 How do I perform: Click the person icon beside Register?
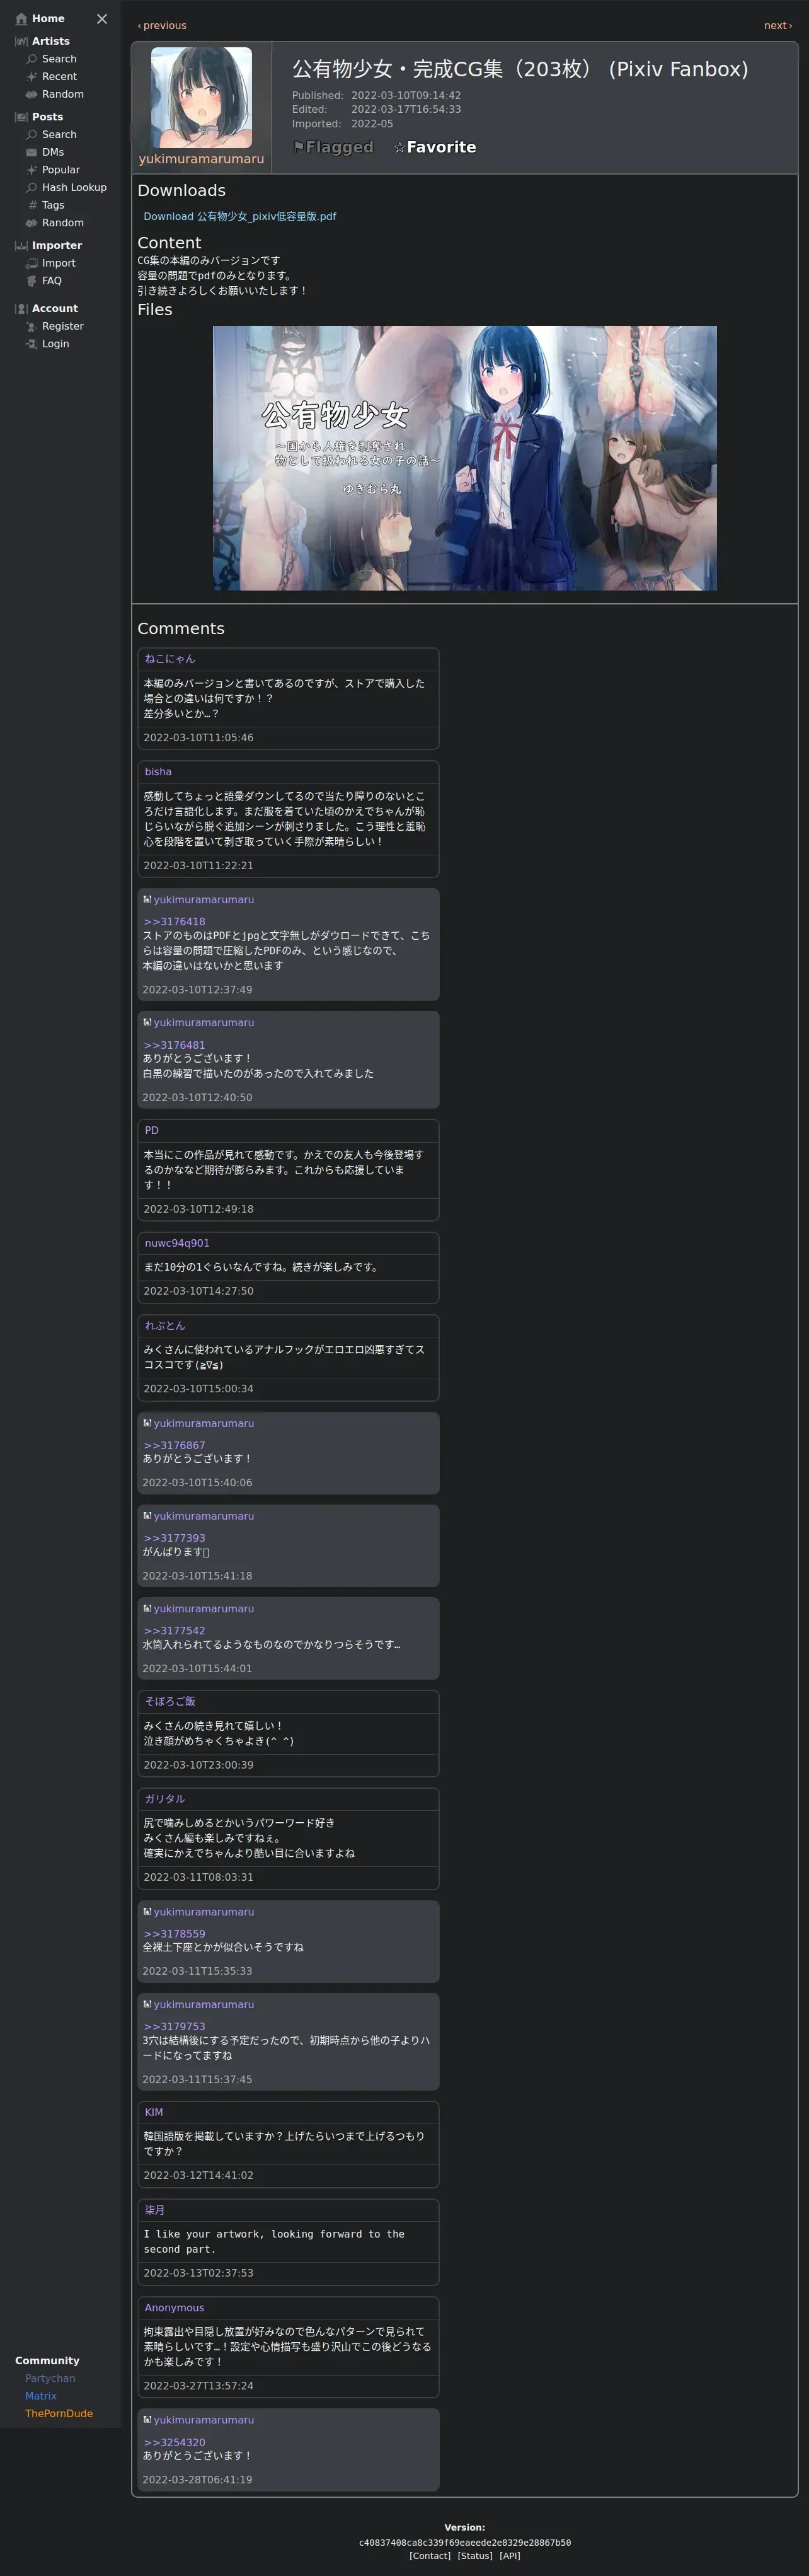tap(32, 326)
